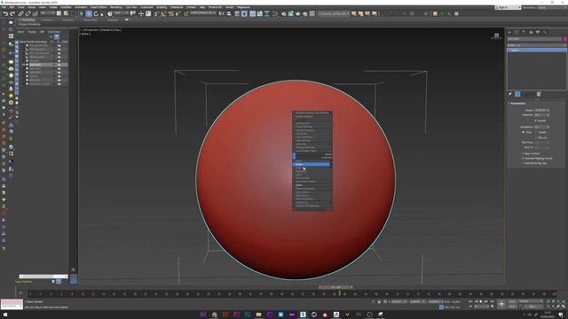The height and width of the screenshot is (319, 568).
Task: Toggle Real-World Map Size checkbox
Action: click(x=523, y=163)
